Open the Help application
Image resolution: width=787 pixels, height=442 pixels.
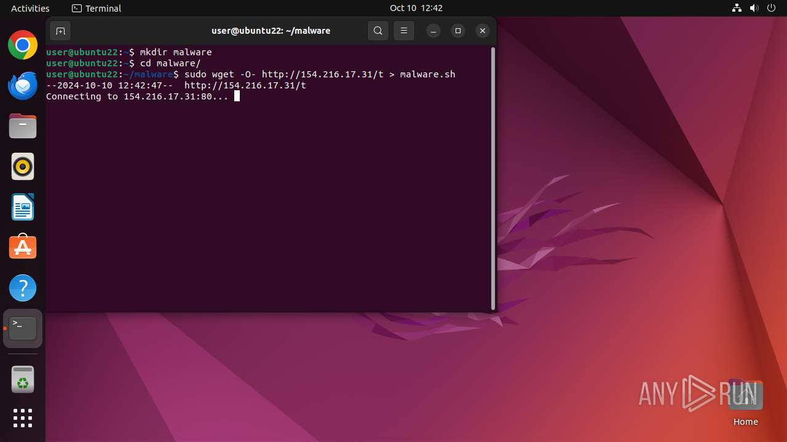pyautogui.click(x=23, y=288)
